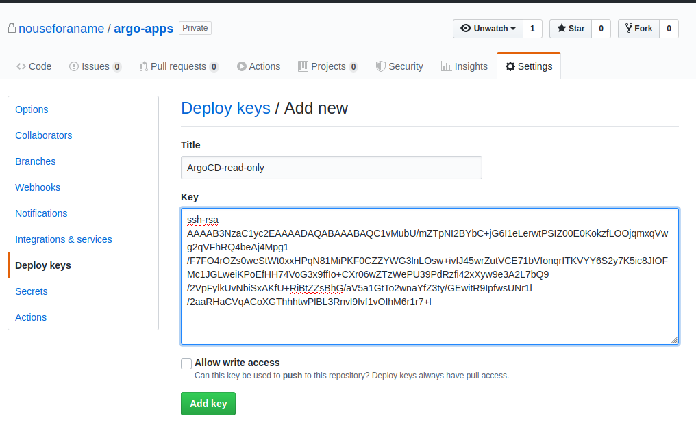Click the Pull requests branch icon
Viewport: 696px width, 446px height.
[x=143, y=66]
